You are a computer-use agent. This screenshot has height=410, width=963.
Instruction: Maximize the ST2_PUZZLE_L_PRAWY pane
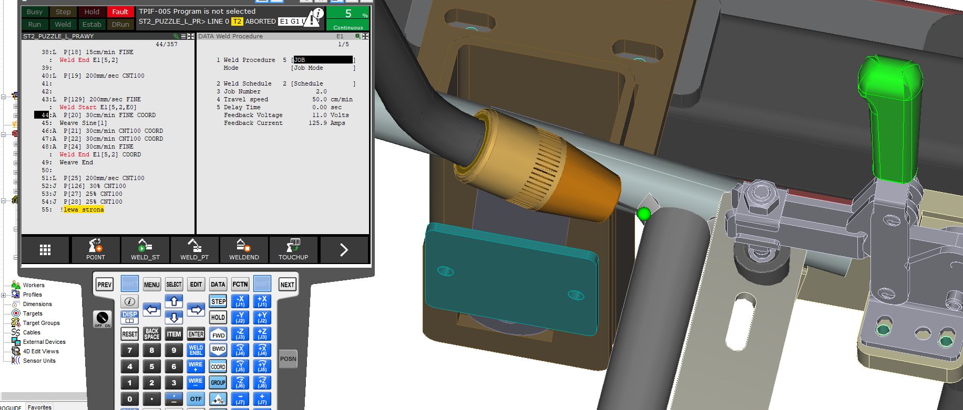pyautogui.click(x=191, y=36)
